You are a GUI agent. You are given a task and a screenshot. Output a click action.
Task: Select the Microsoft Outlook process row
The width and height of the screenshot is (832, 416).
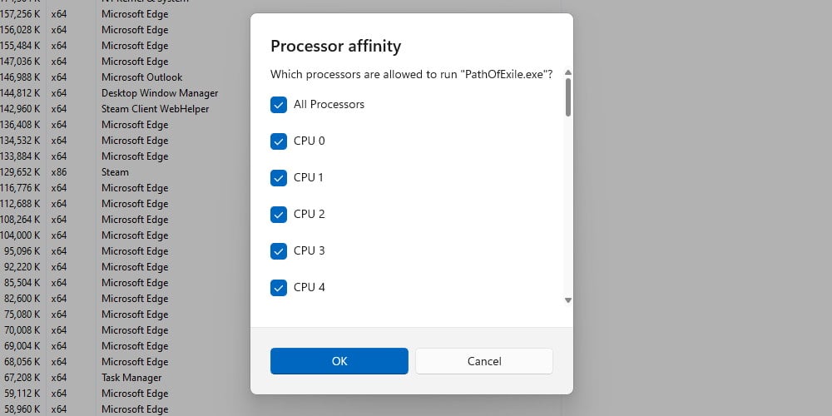point(141,77)
